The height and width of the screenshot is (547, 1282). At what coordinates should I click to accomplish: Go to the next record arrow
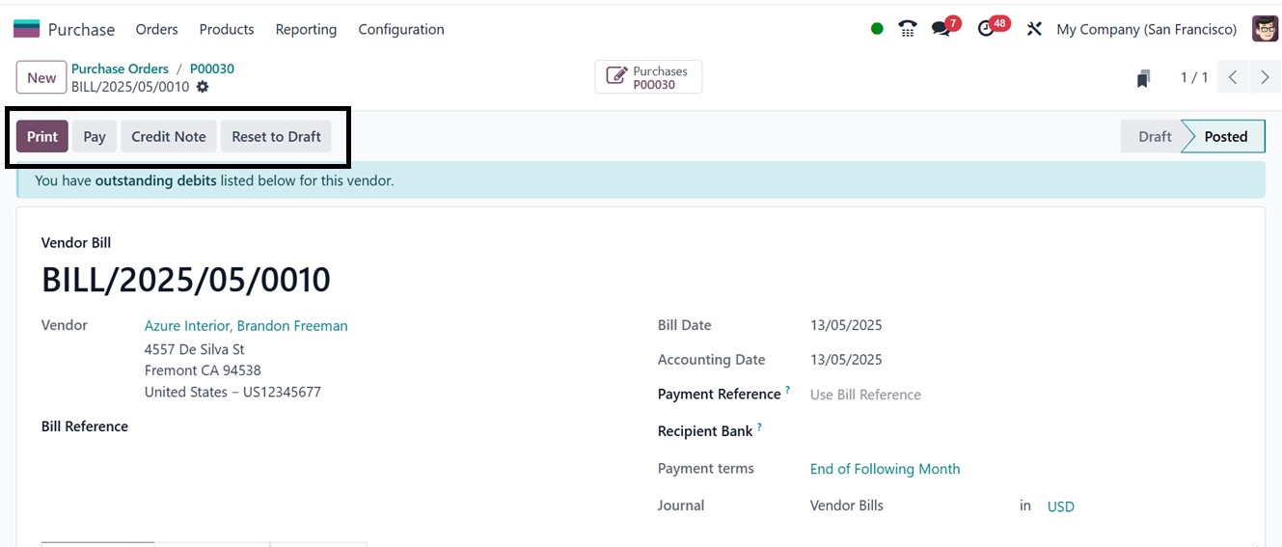[x=1265, y=77]
